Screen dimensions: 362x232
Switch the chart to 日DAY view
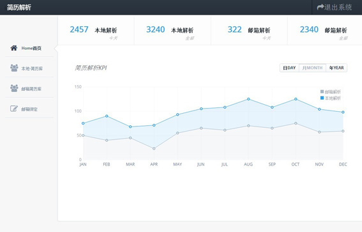coord(289,68)
